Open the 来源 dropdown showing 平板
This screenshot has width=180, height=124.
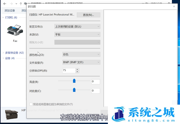77,34
